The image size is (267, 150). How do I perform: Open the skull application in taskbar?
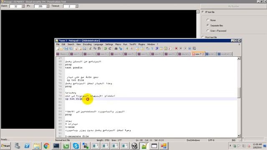tap(134, 146)
